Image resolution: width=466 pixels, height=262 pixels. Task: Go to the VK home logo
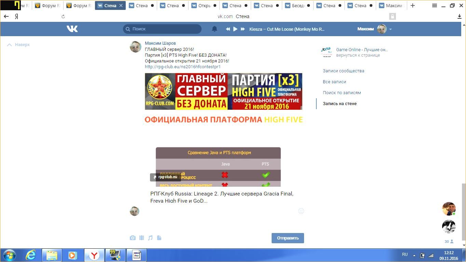(72, 29)
